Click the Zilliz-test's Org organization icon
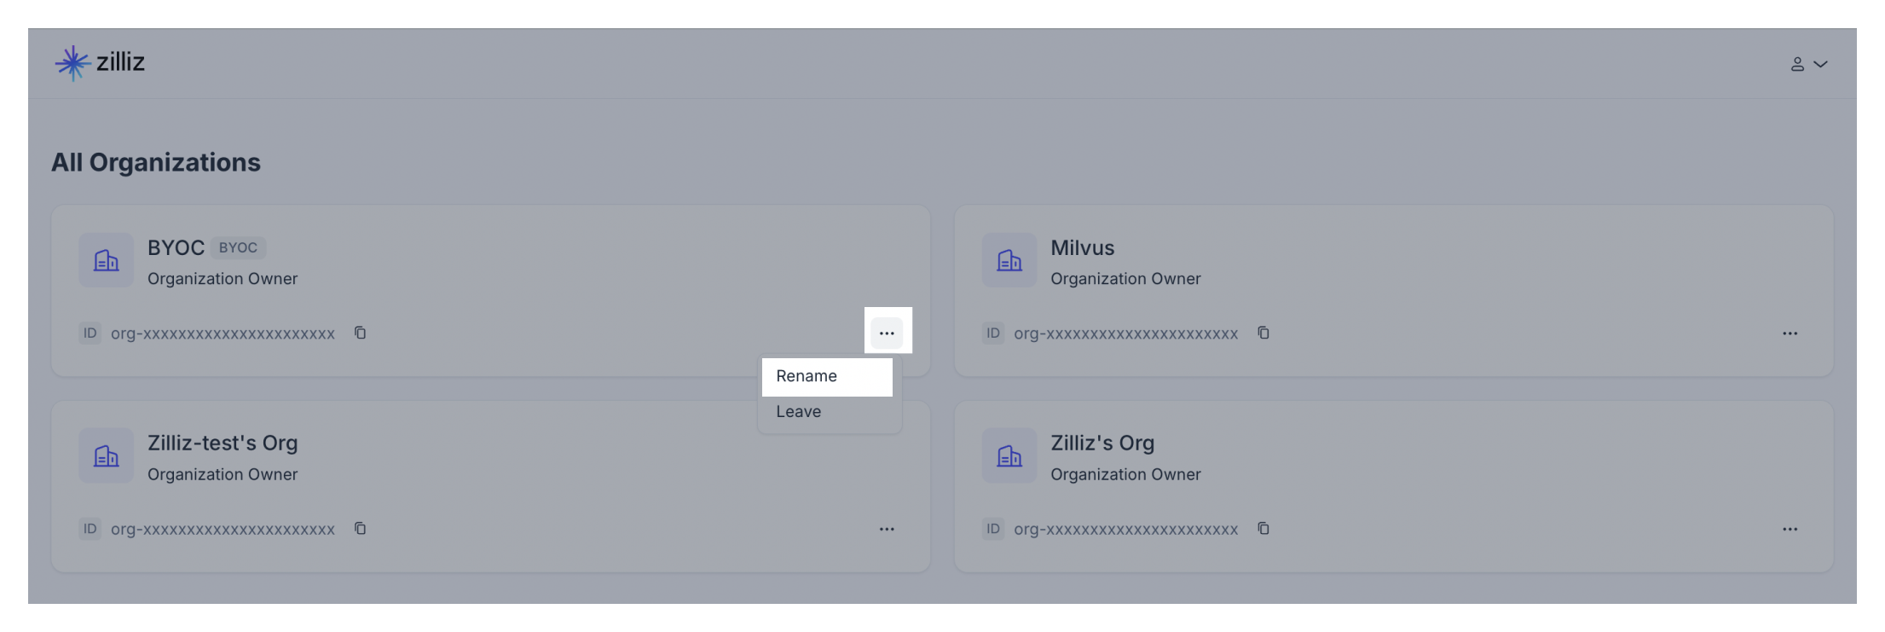This screenshot has height=632, width=1885. click(x=106, y=455)
